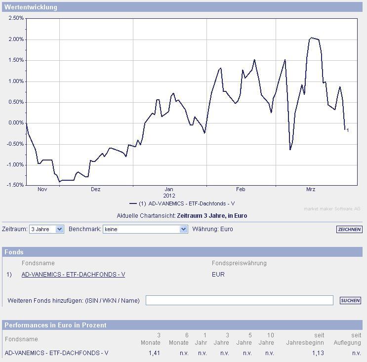Click the Aktuelle Chartansicht Zeitraum 3 Jahre text

182,215
